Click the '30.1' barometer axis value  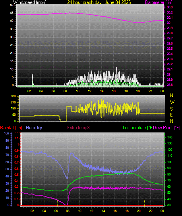[x=170, y=18]
